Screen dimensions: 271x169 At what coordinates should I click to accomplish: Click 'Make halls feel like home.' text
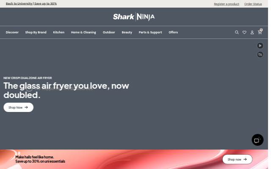tap(35, 157)
